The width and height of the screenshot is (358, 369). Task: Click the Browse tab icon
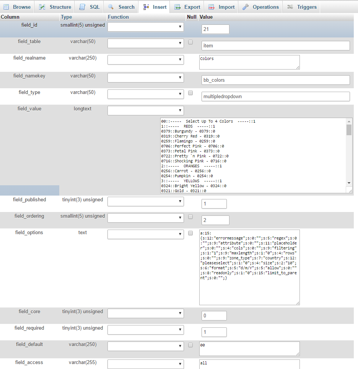click(6, 7)
